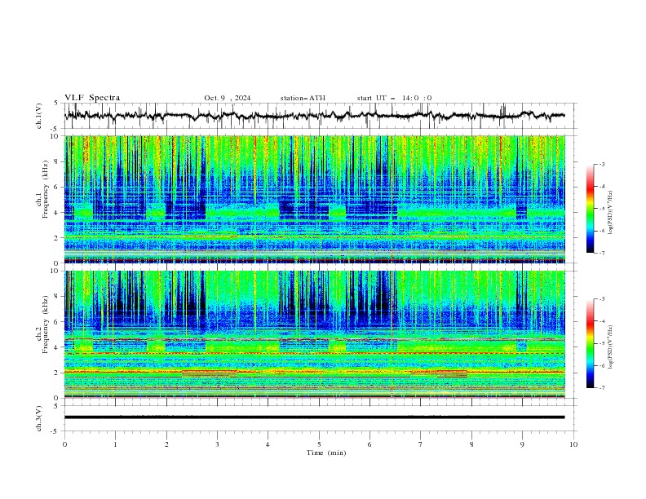Click the "4" minute tick label on Time axis
Viewport: 646px width, 499px height.
point(268,444)
